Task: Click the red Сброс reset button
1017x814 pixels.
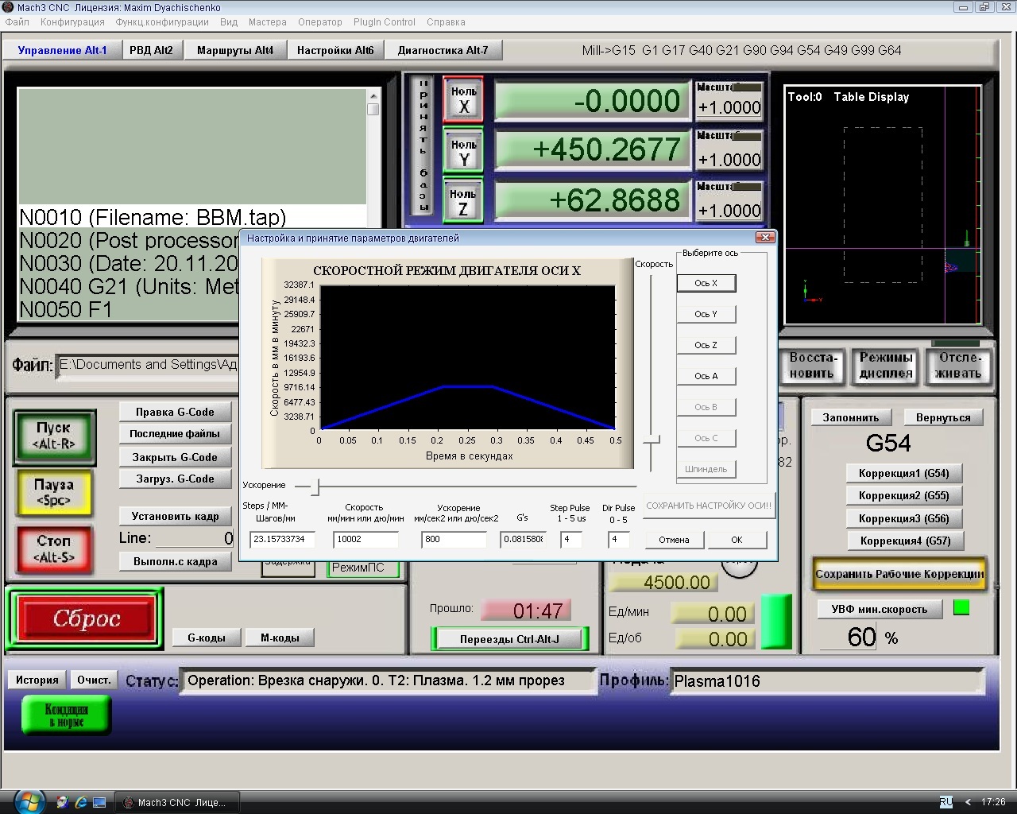Action: tap(87, 618)
